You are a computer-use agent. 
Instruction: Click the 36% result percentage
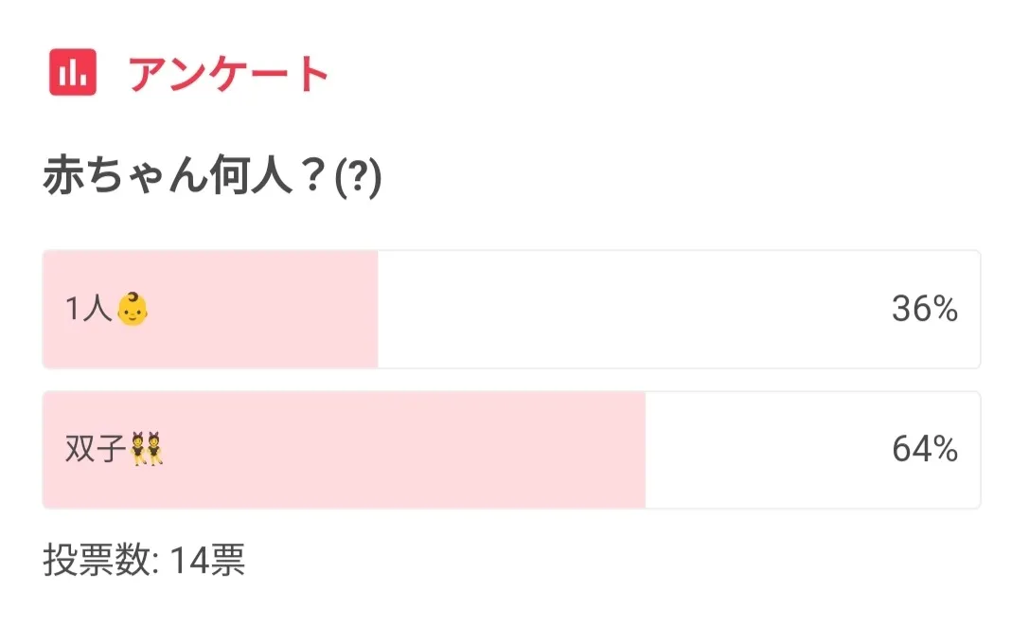[925, 310]
